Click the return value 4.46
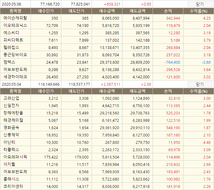The image size is (214, 190). [207, 143]
